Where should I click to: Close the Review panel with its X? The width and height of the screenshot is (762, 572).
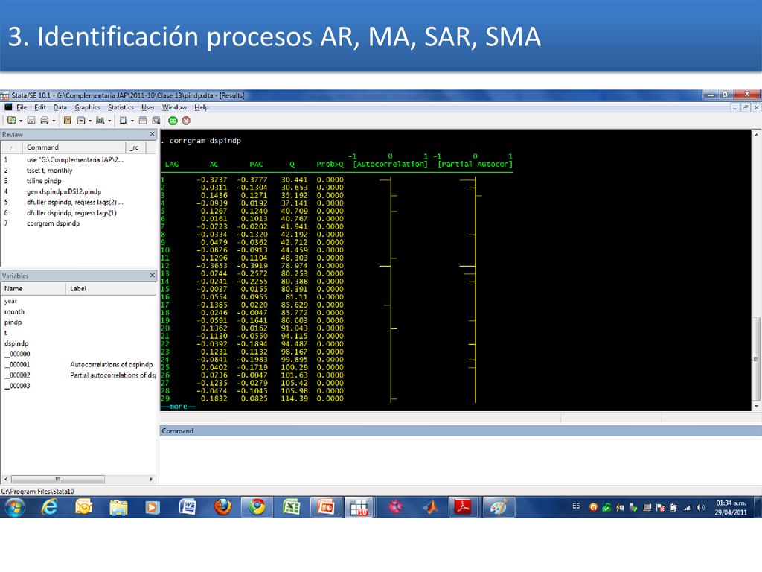click(x=152, y=134)
